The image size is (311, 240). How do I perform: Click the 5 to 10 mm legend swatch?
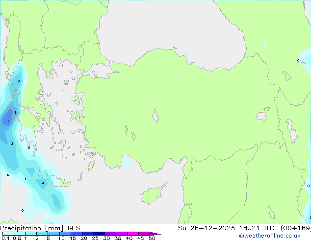click(x=53, y=234)
